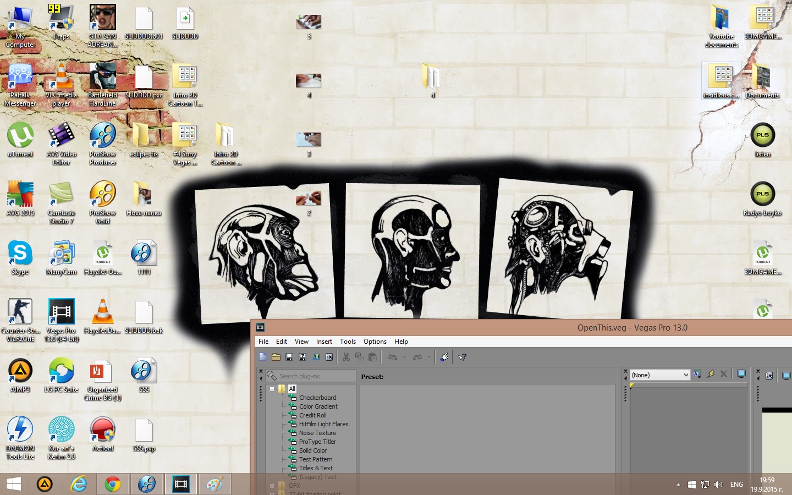
Task: Open the ProShow Gold desktop icon
Action: tap(103, 203)
